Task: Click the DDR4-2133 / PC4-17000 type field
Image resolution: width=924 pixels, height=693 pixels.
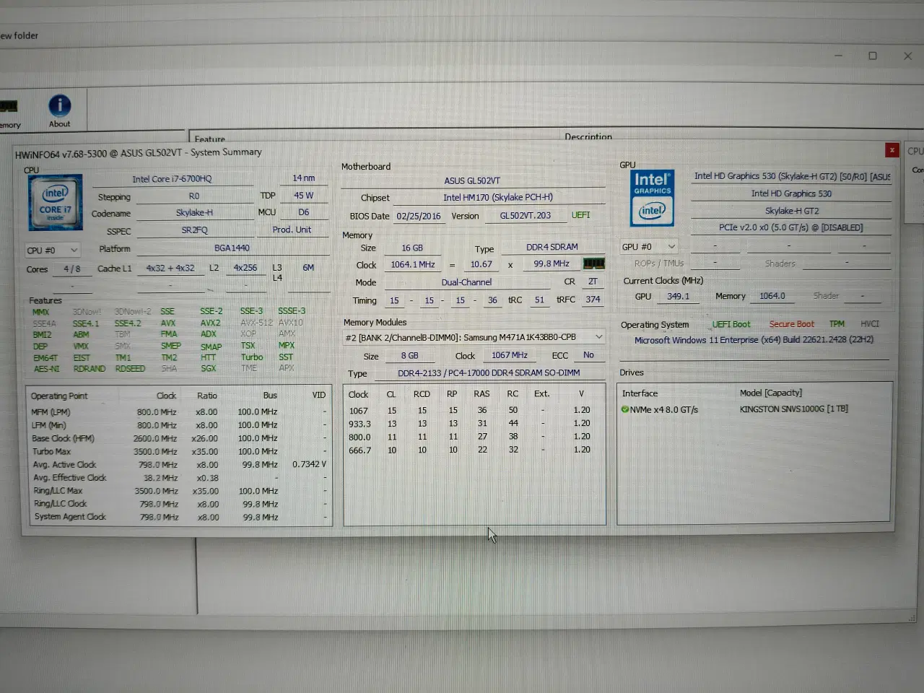Action: [490, 373]
